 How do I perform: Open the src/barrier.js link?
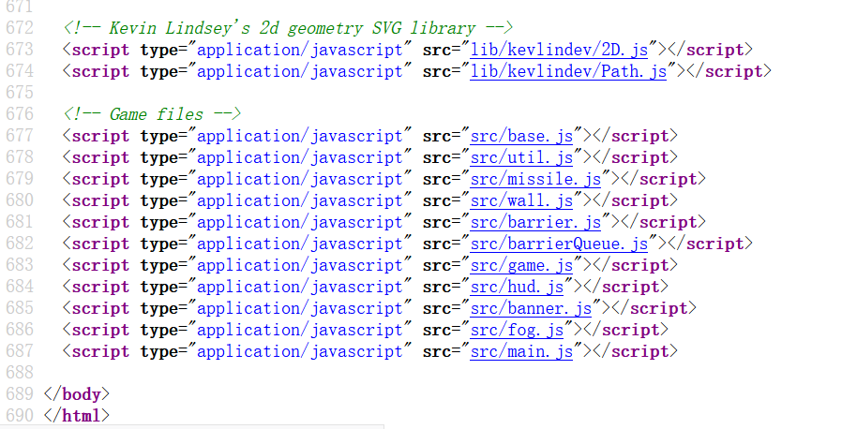click(535, 222)
